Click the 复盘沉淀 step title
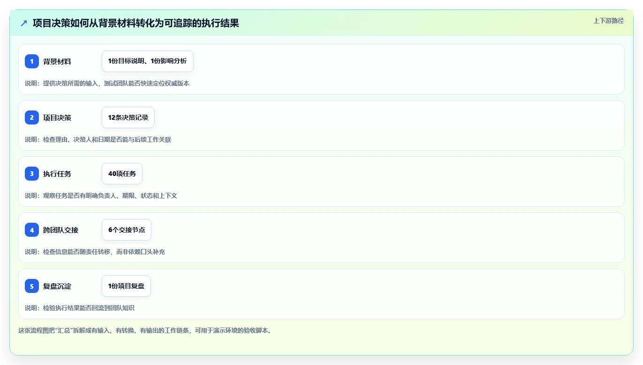The image size is (643, 365). [x=57, y=286]
